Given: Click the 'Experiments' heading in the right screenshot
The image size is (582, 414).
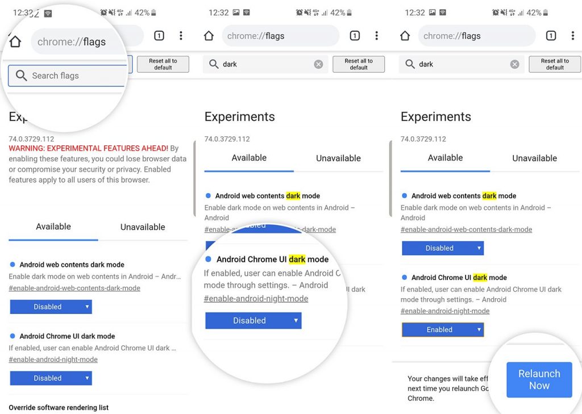Looking at the screenshot, I should [436, 117].
